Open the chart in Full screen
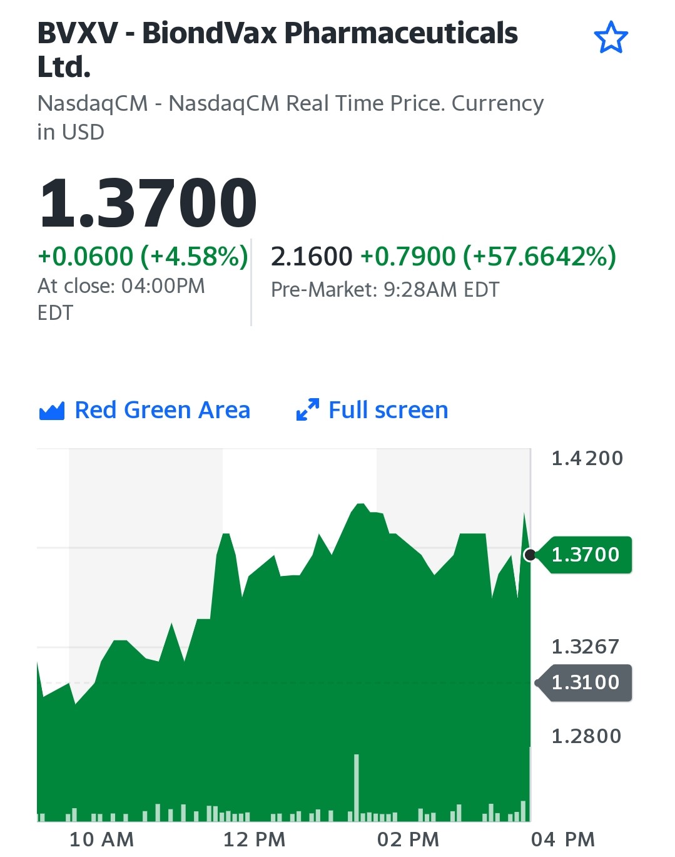Viewport: 675px width, 857px height. pyautogui.click(x=372, y=410)
